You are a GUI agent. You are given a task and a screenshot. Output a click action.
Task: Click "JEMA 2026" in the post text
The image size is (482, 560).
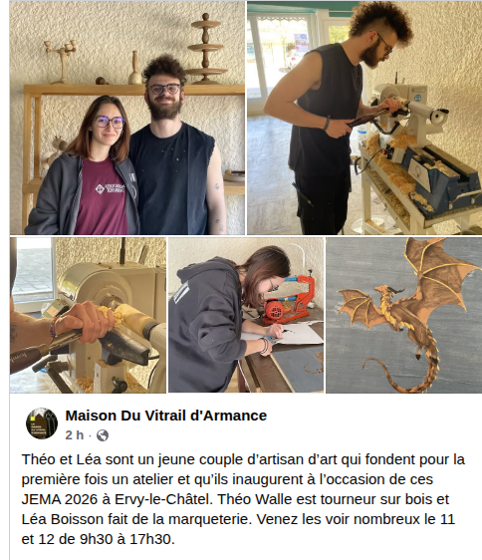[x=60, y=499]
